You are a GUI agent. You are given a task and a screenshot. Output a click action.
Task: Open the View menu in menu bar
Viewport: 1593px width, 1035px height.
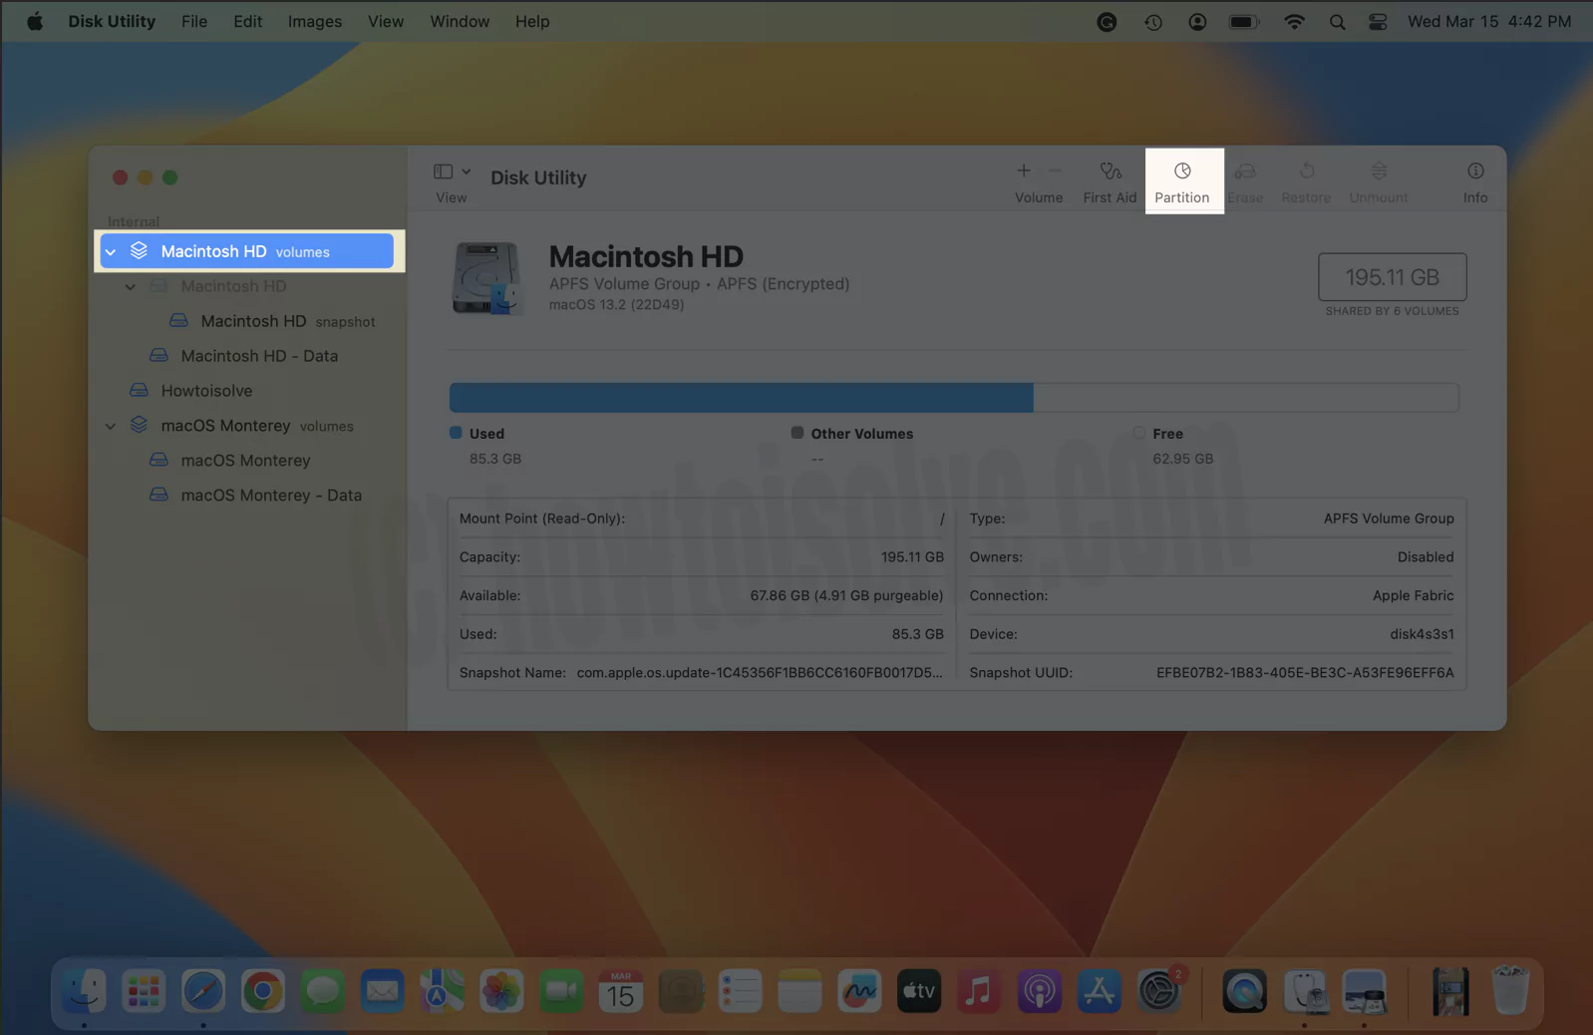[386, 21]
